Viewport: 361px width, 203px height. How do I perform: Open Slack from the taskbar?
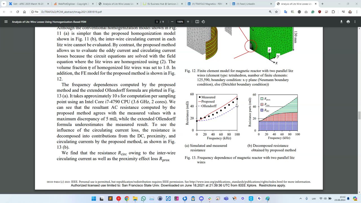tap(210, 198)
